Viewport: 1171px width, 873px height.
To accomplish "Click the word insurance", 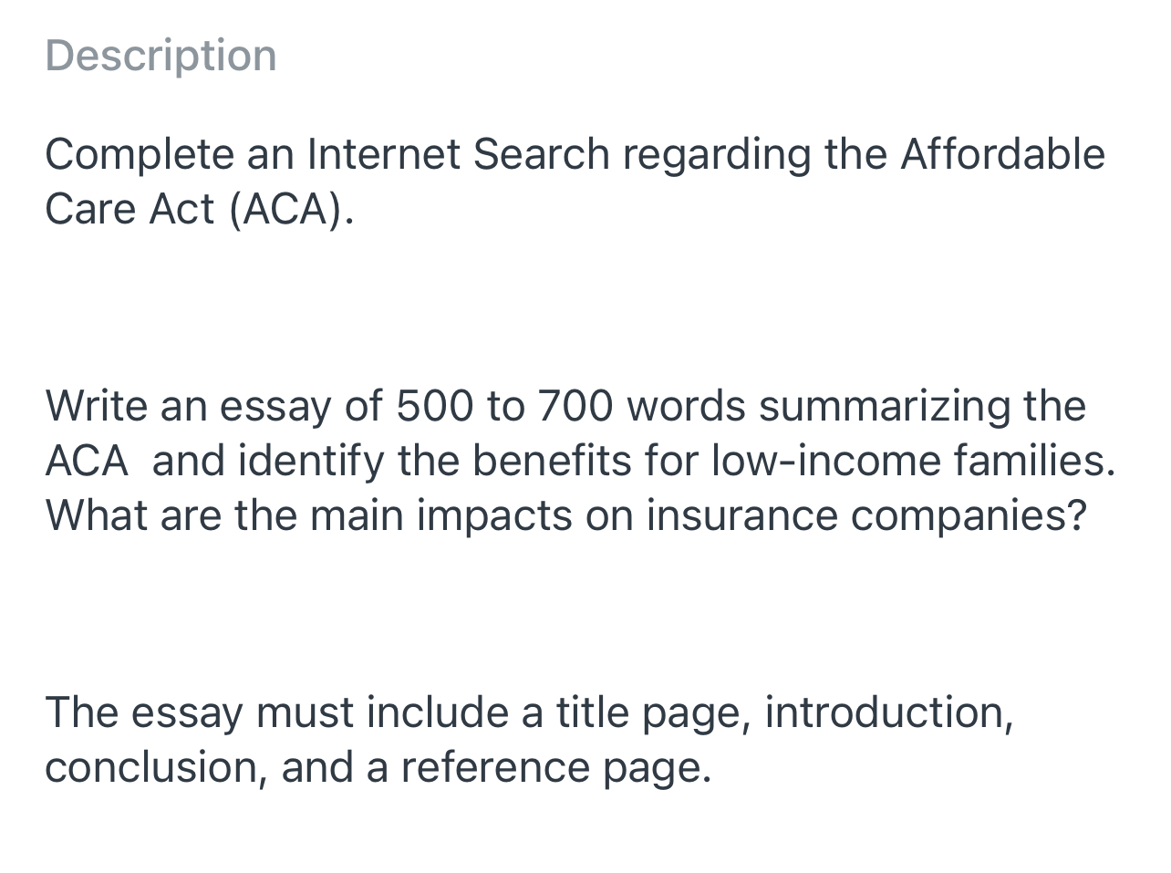I will pos(741,515).
